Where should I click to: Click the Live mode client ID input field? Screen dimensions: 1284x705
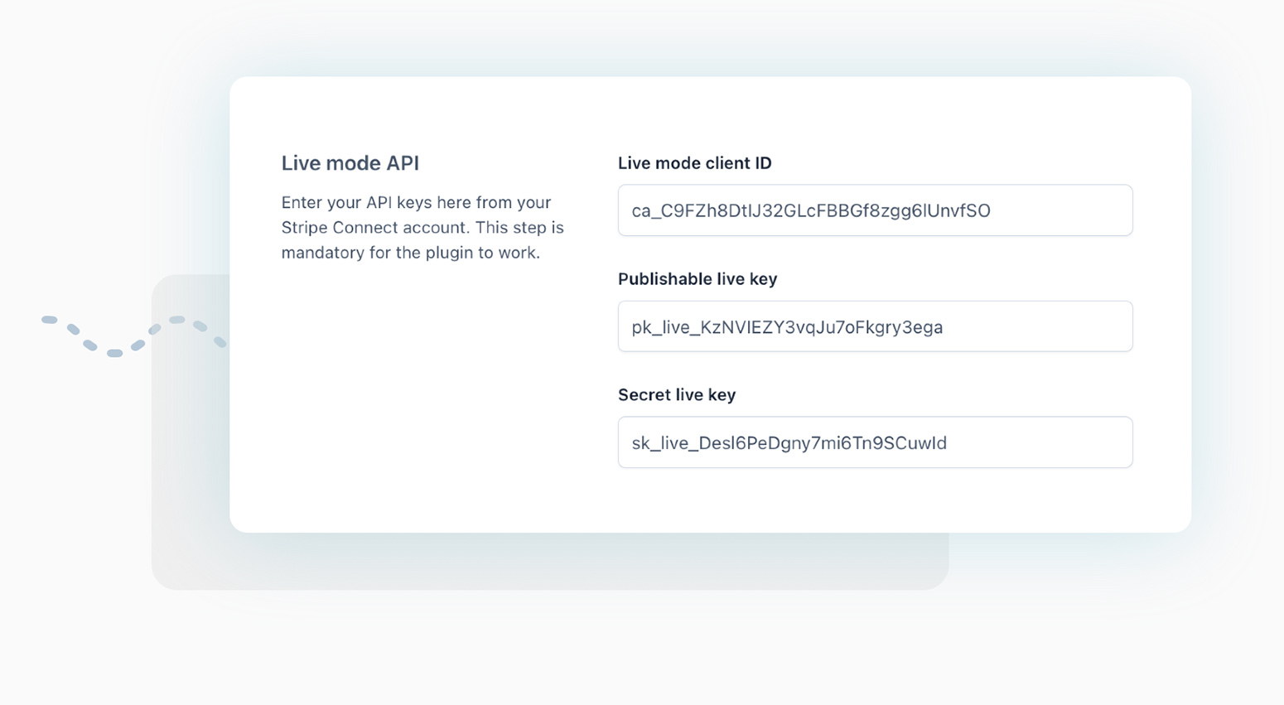click(875, 210)
